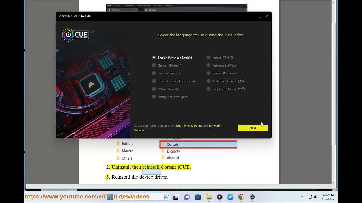This screenshot has width=362, height=203.
Task: Open the Privacy Policy link
Action: (x=193, y=126)
